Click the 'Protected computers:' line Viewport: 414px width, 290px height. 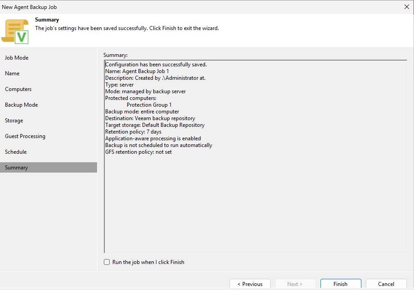tap(131, 98)
